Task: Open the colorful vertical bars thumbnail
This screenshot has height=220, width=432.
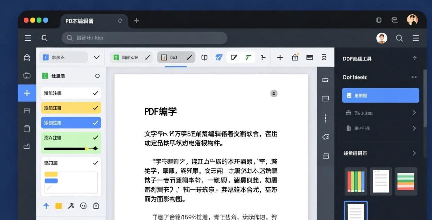Action: (x=356, y=181)
